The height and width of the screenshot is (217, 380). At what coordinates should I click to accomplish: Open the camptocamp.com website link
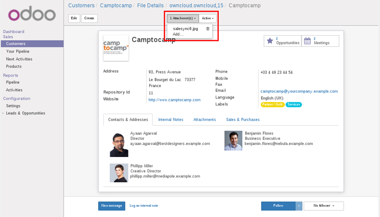[x=174, y=100]
